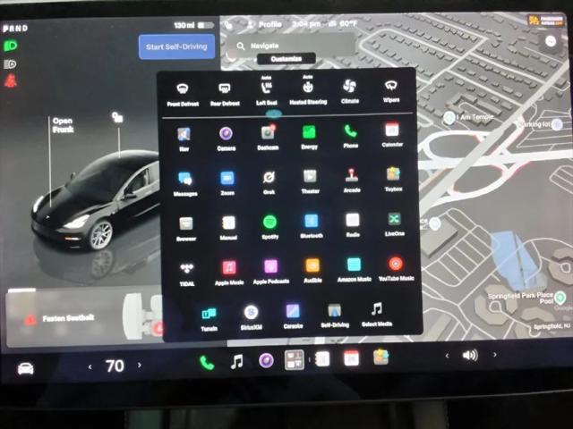Viewport: 573px width, 429px height.
Task: Tap the purple camera icon in the bottom bar
Action: coord(267,361)
